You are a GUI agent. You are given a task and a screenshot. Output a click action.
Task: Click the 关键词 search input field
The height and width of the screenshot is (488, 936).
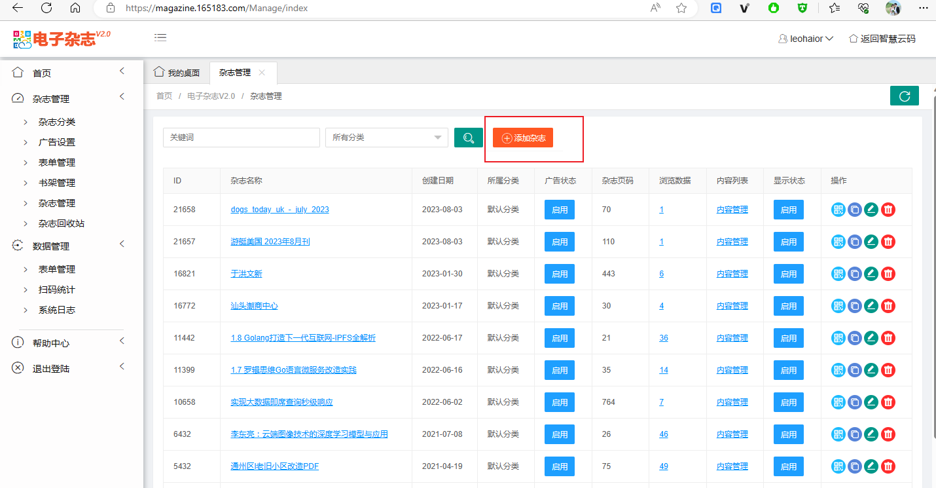click(241, 138)
